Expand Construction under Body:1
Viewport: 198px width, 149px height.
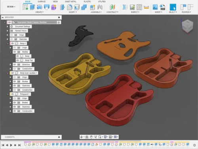(10, 69)
